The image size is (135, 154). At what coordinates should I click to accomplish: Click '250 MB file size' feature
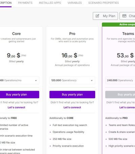(x=62, y=139)
